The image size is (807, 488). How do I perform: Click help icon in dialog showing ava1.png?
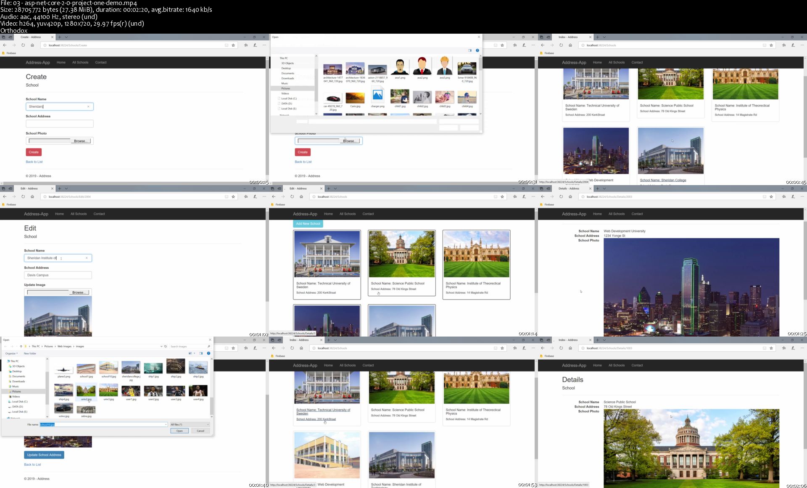click(477, 50)
